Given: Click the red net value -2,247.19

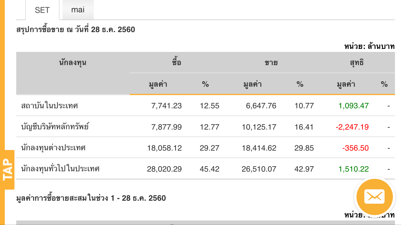Looking at the screenshot, I should click(x=352, y=127).
